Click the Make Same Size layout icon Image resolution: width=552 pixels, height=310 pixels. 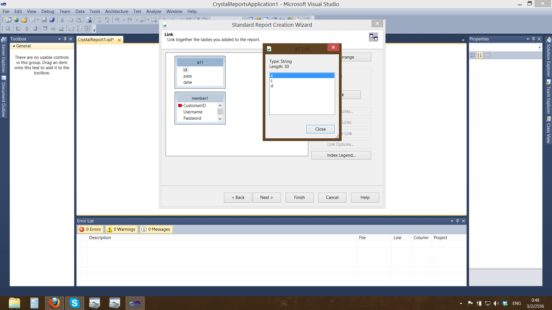(x=88, y=28)
